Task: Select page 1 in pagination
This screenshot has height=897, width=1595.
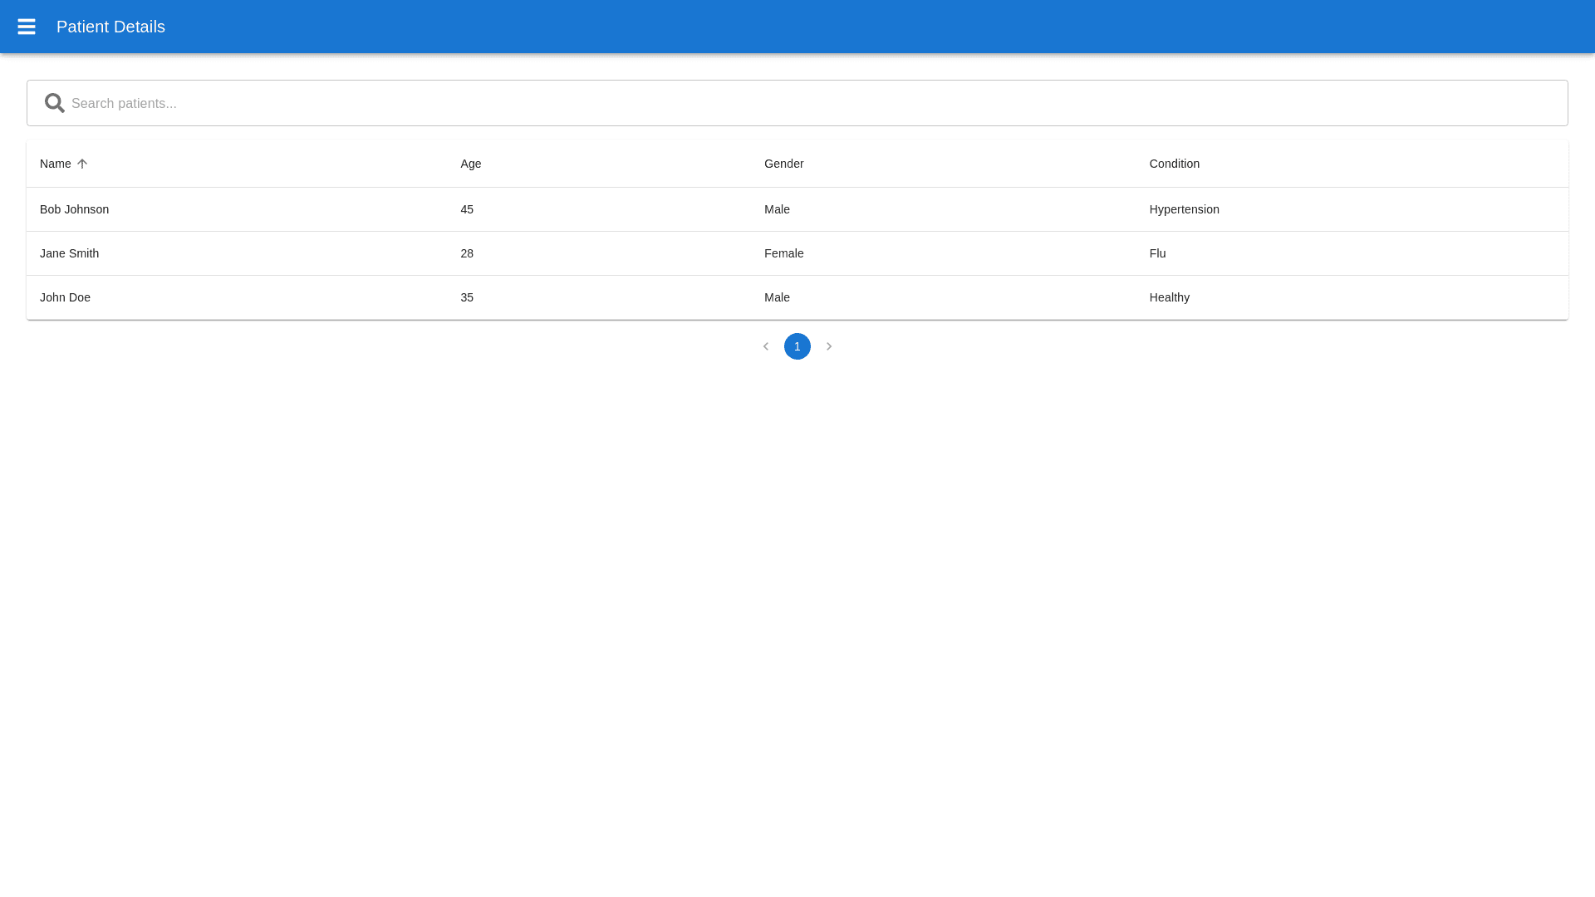Action: coord(797,346)
